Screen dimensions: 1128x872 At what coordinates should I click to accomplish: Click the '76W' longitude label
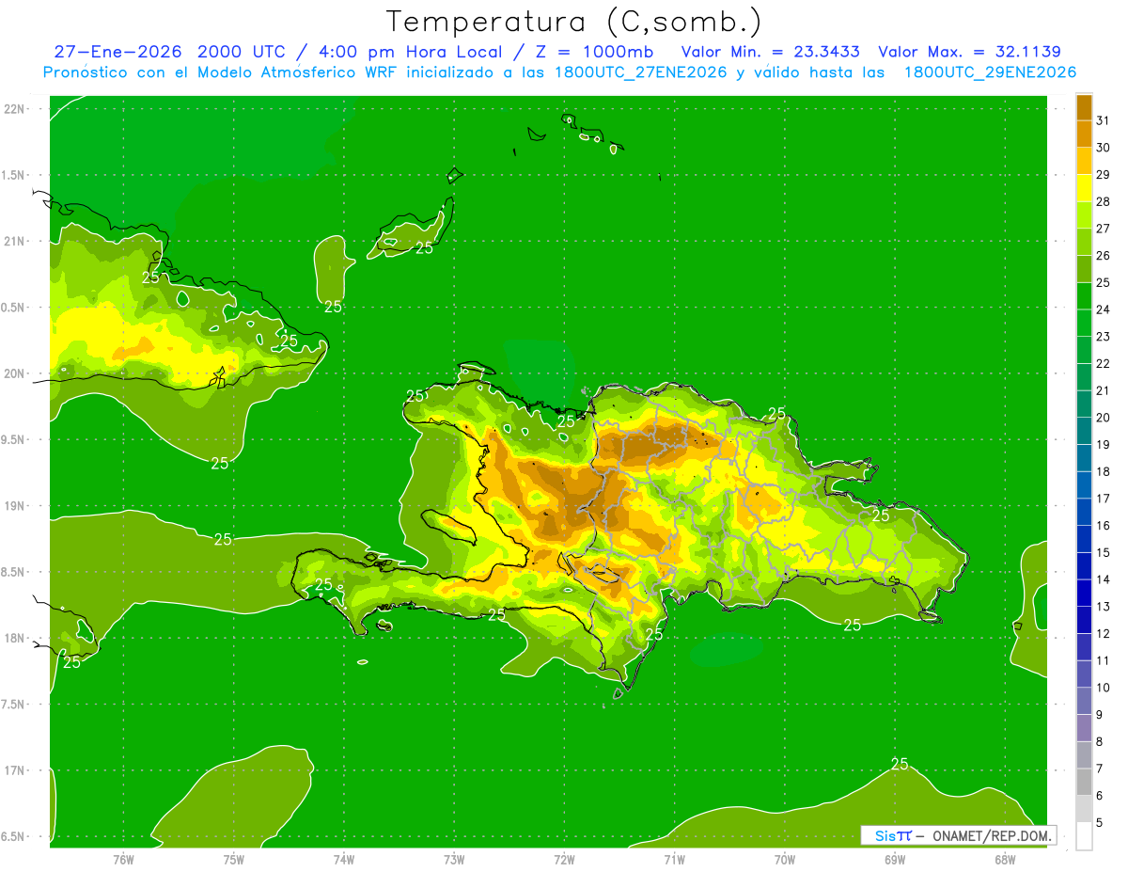tap(123, 860)
